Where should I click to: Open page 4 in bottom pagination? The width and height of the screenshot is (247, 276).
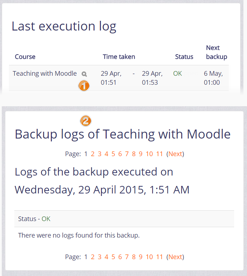(x=106, y=257)
